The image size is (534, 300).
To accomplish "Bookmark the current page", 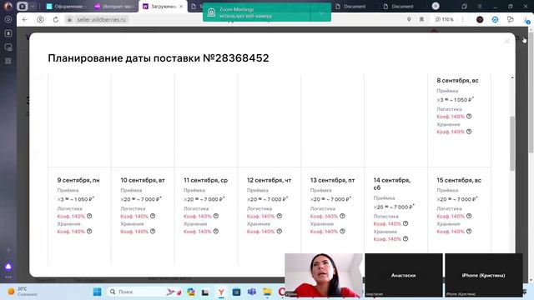I will (x=421, y=20).
